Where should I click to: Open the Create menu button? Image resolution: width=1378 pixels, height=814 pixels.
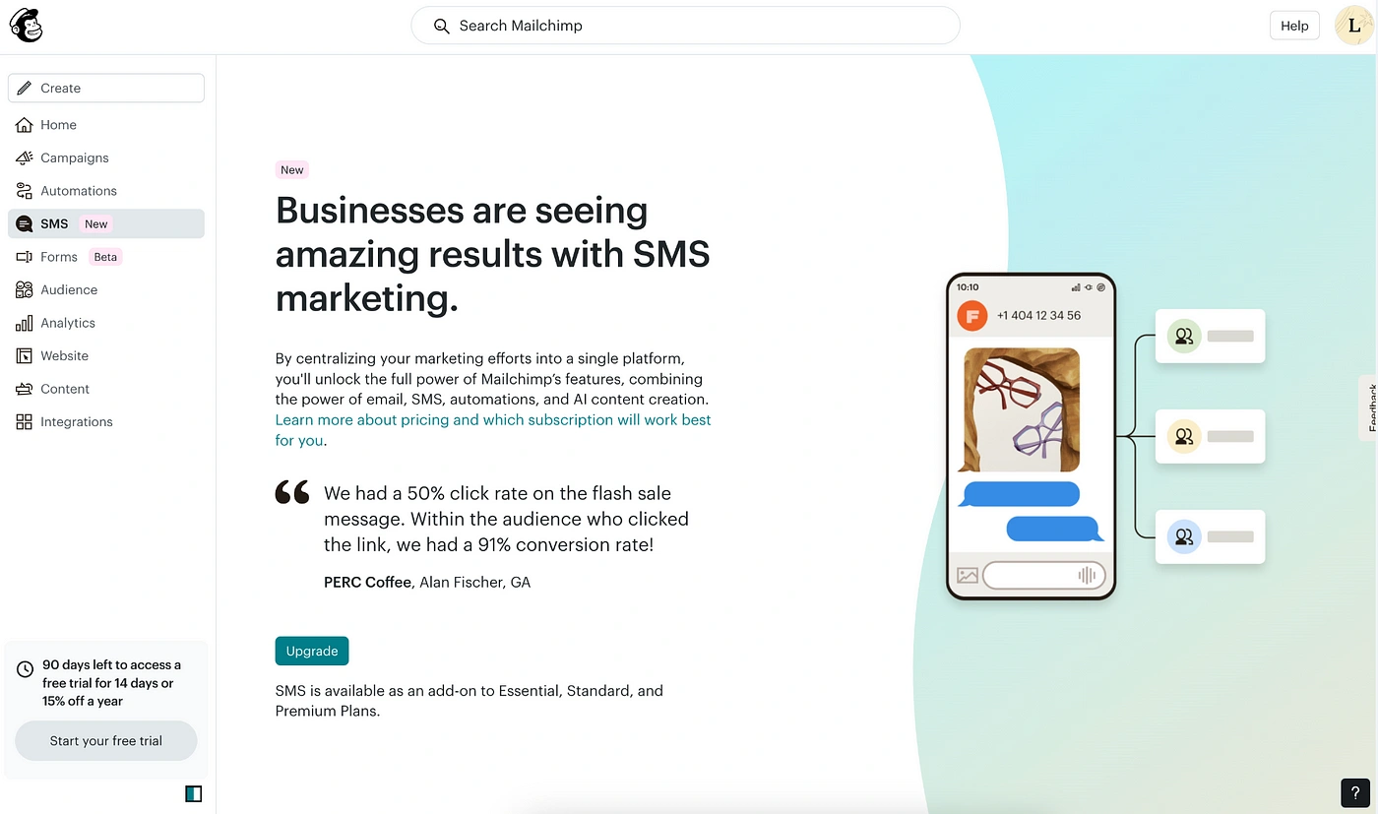(106, 88)
